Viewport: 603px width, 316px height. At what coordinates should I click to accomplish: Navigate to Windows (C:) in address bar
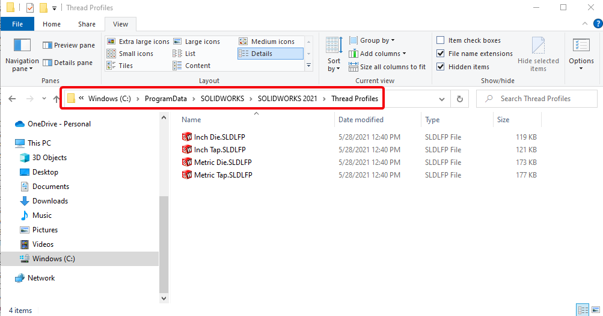click(109, 99)
